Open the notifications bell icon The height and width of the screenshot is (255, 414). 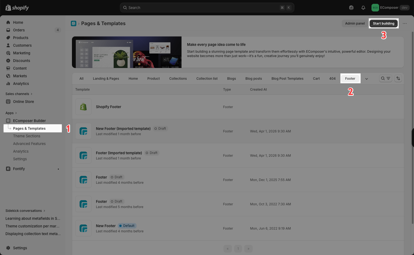pyautogui.click(x=363, y=8)
